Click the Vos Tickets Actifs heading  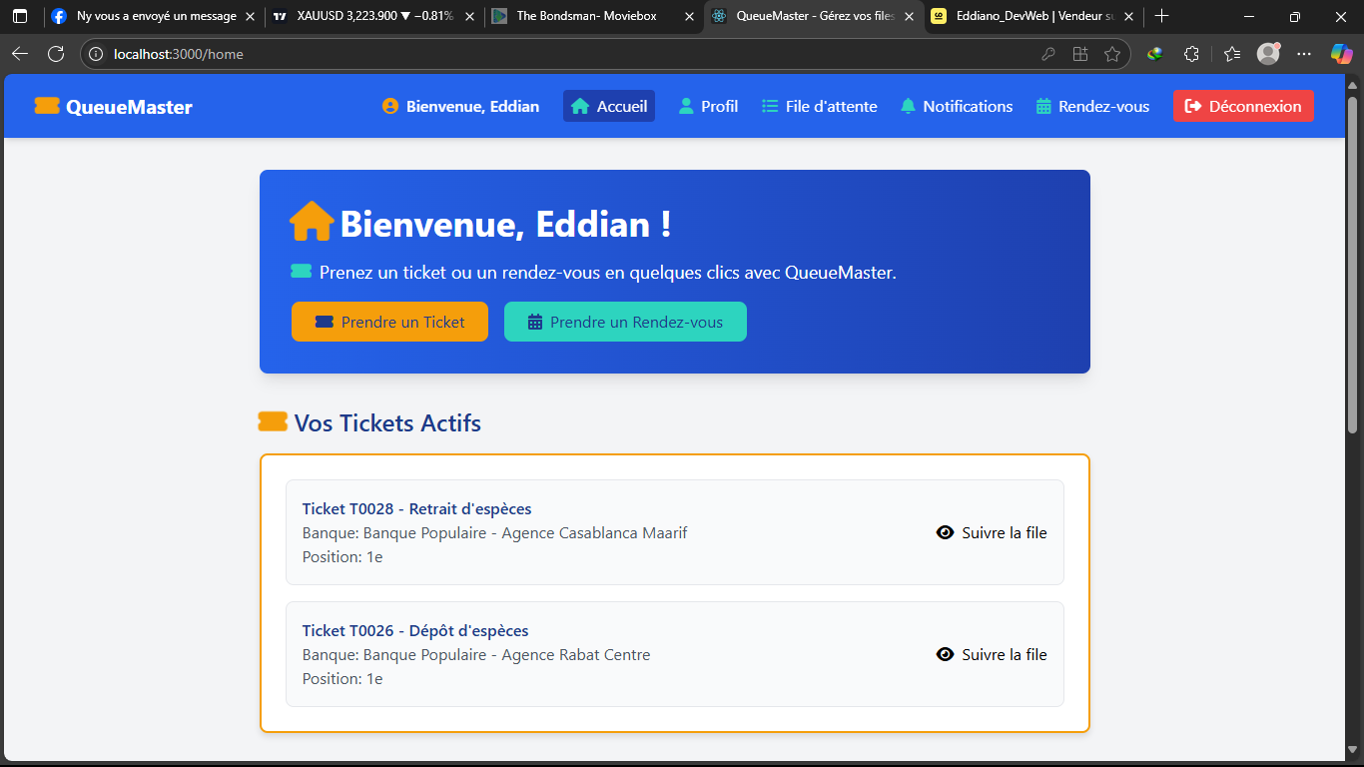[x=387, y=422]
